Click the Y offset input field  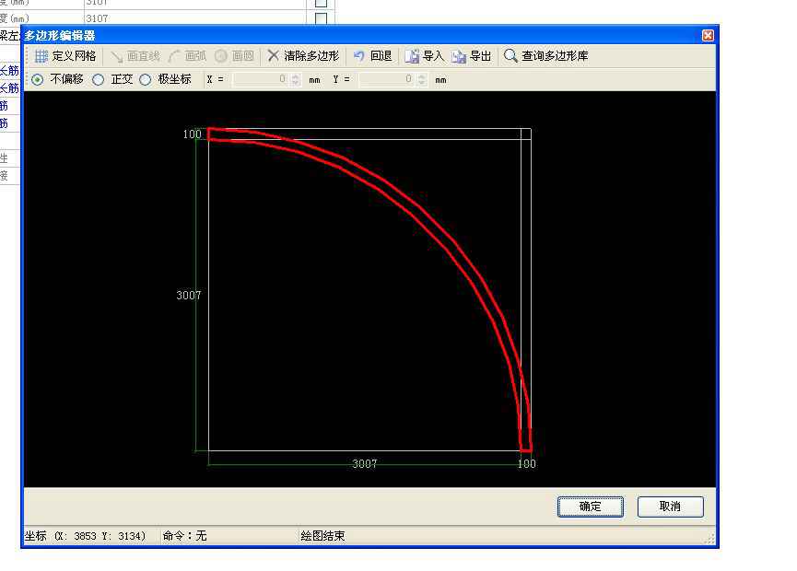pos(387,80)
